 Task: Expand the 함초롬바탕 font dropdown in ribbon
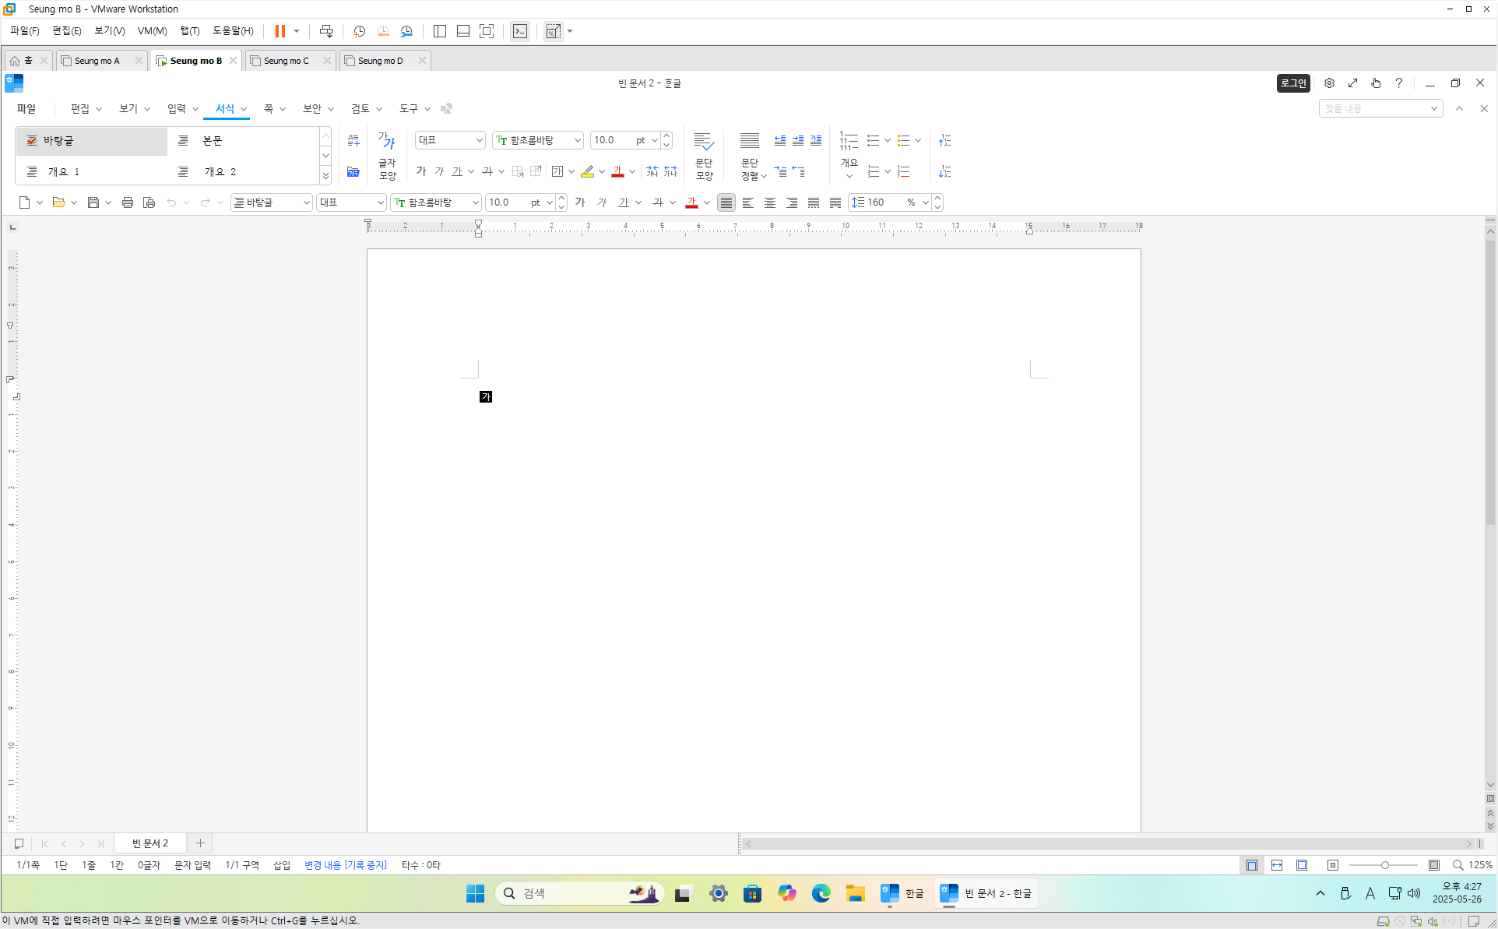click(x=577, y=140)
